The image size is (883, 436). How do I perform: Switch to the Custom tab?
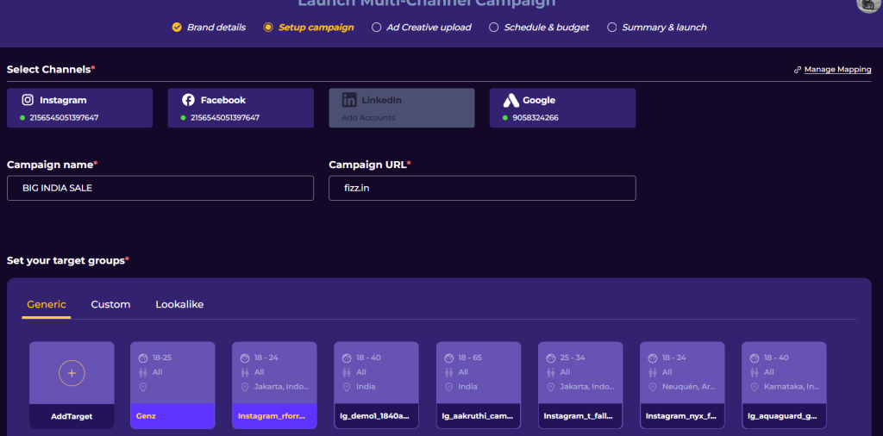coord(110,304)
